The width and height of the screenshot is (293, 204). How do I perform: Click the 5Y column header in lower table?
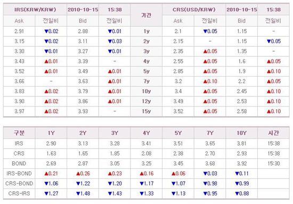178,133
